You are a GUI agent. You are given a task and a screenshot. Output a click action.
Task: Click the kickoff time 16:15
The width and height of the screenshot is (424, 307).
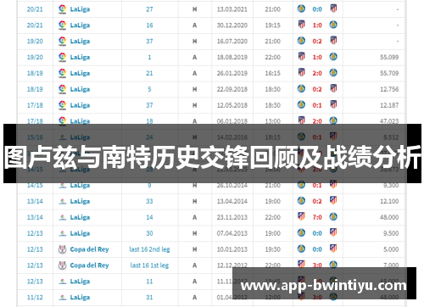(272, 73)
